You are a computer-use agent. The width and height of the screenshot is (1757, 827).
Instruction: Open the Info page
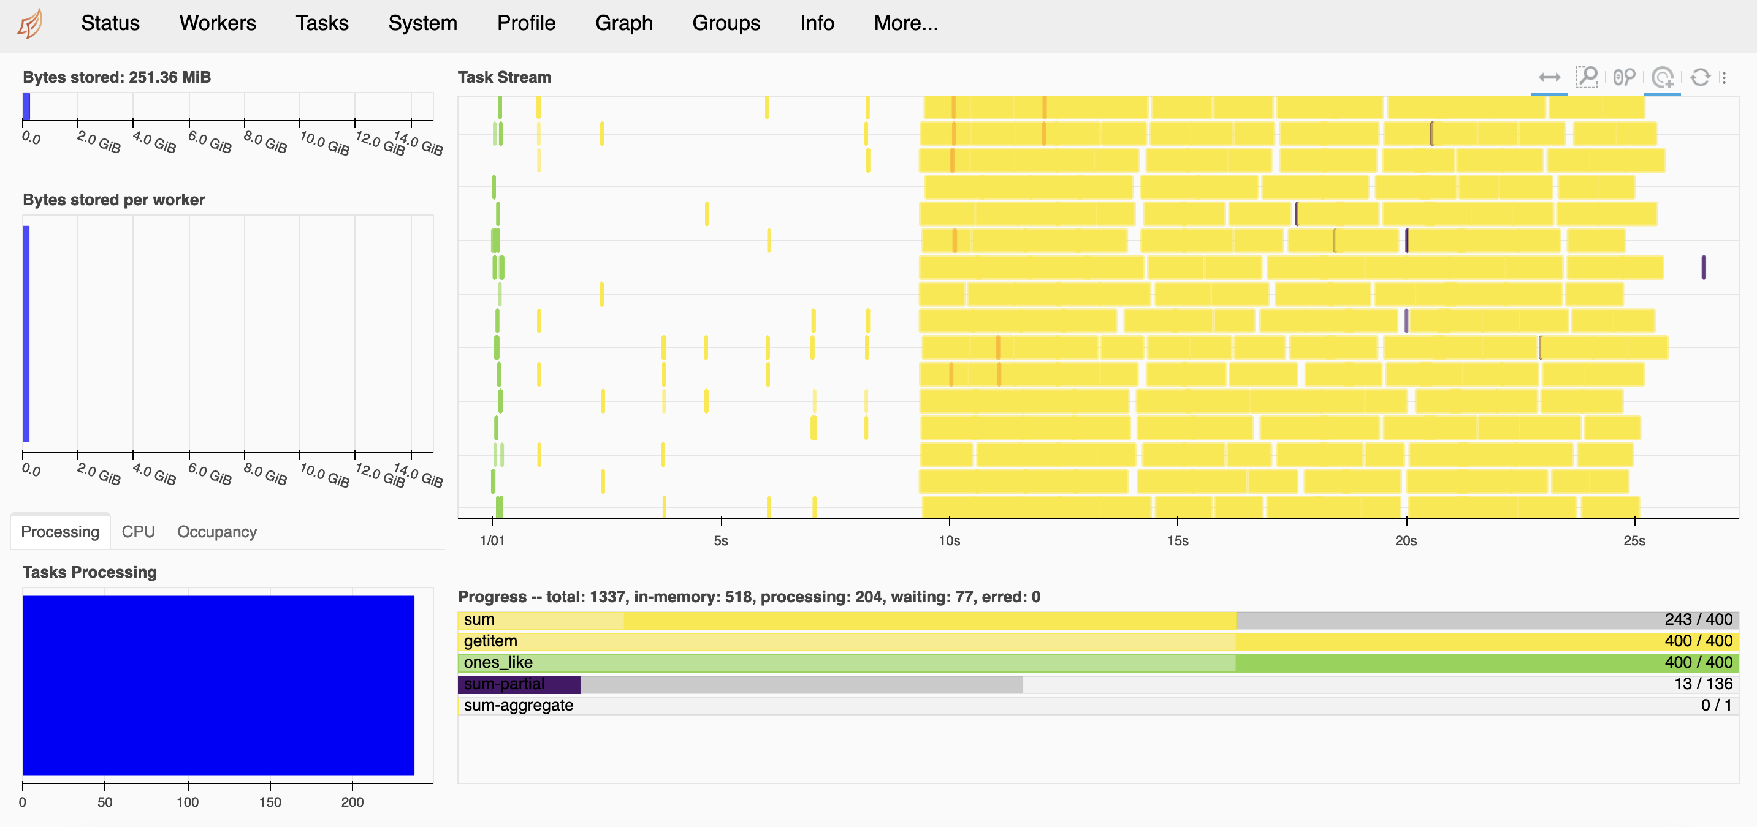(817, 24)
